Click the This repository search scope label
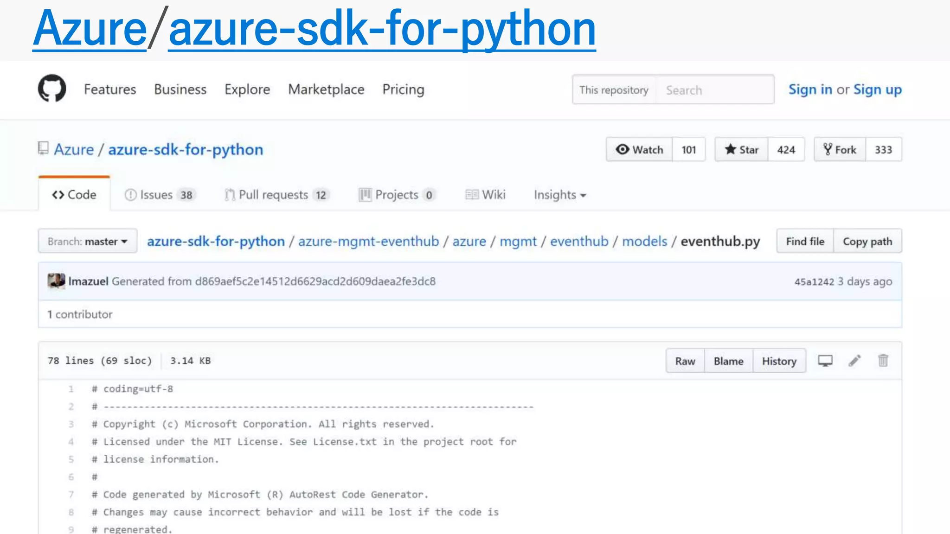 614,89
